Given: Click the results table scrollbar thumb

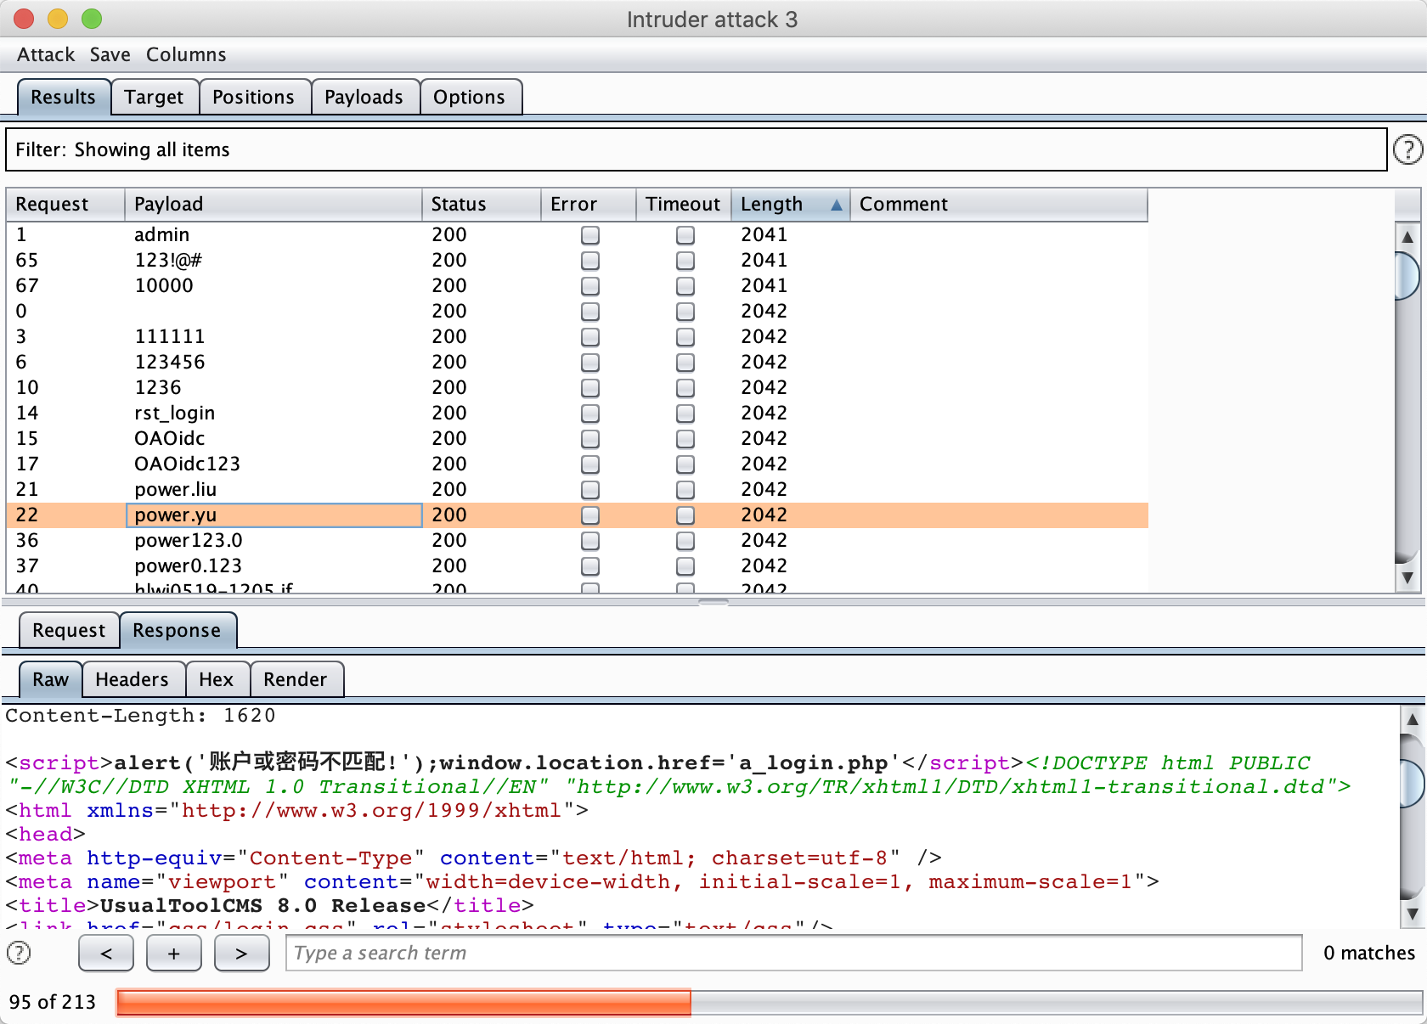Looking at the screenshot, I should [1407, 276].
